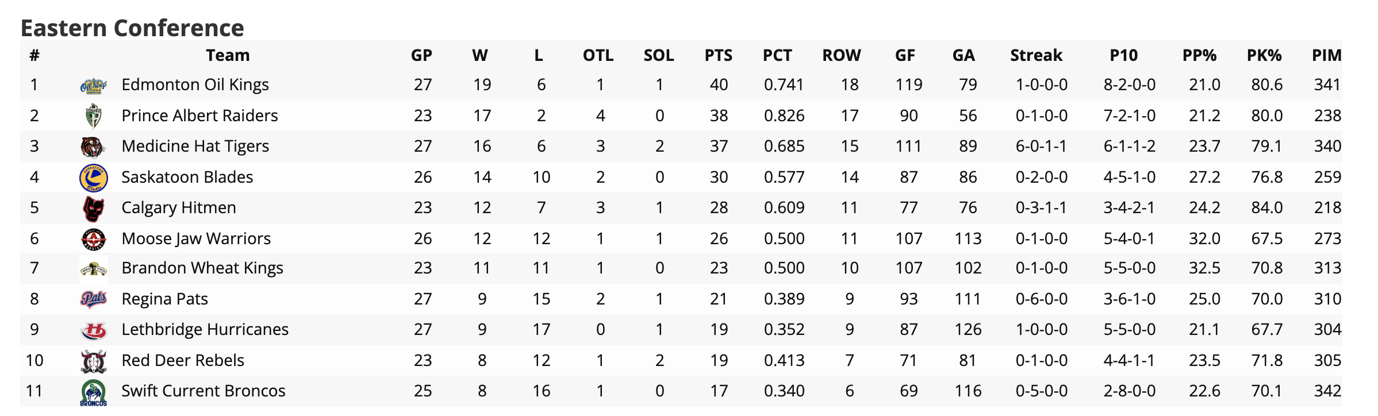The image size is (1378, 416).
Task: Open the Moose Jaw Warriors team link
Action: 196,238
